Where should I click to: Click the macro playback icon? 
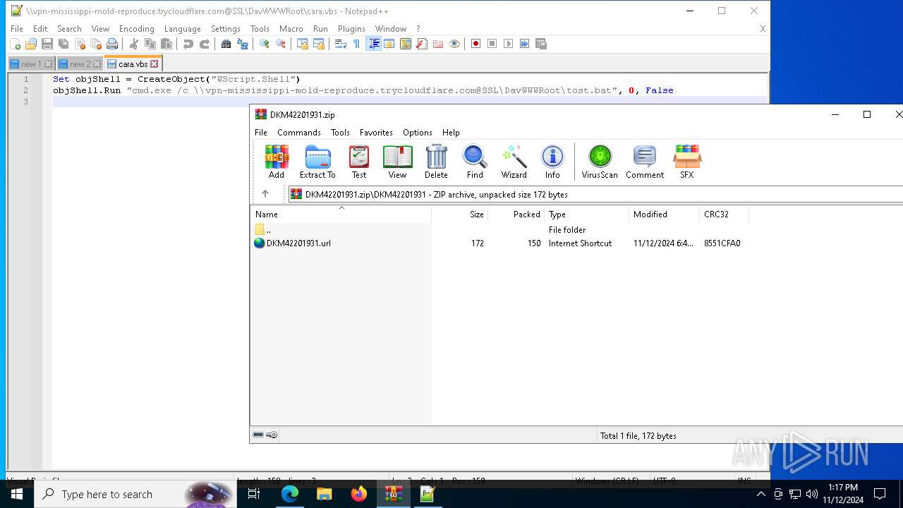(x=509, y=44)
